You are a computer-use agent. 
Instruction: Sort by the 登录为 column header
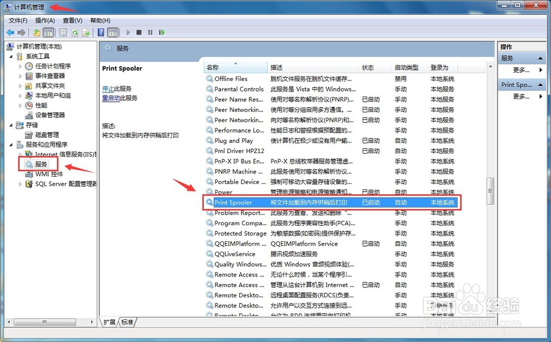pyautogui.click(x=443, y=67)
